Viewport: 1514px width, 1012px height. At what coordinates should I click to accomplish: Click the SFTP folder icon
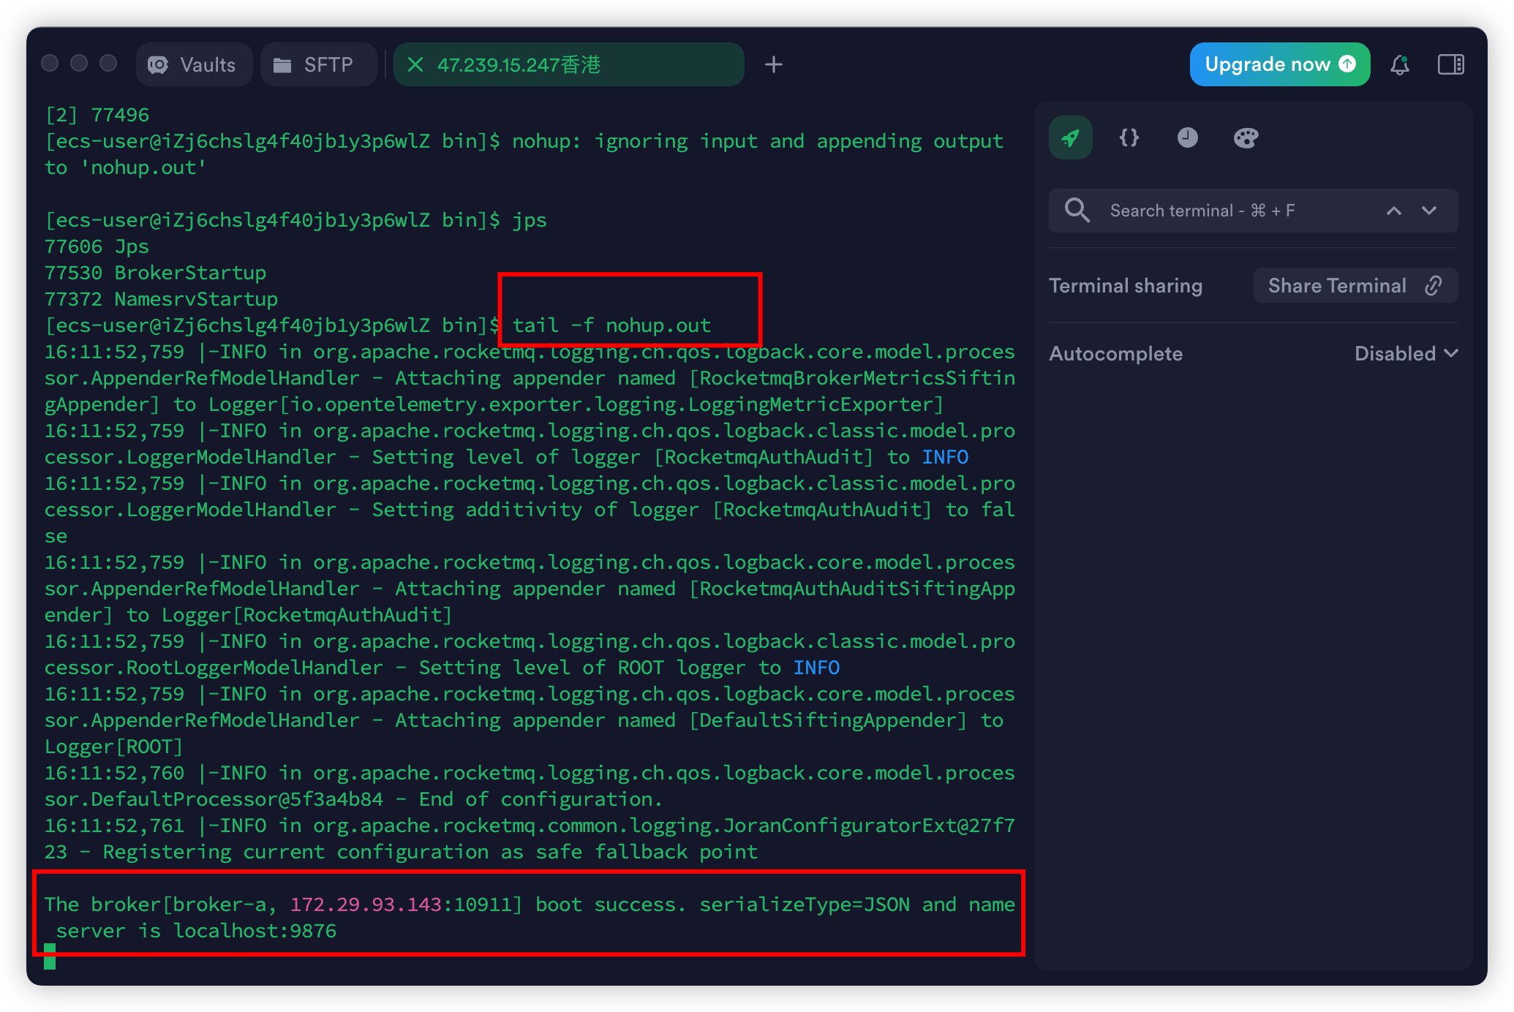click(x=282, y=65)
